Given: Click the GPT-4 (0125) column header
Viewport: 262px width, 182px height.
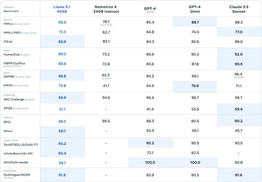Looking at the screenshot, I should tap(150, 10).
